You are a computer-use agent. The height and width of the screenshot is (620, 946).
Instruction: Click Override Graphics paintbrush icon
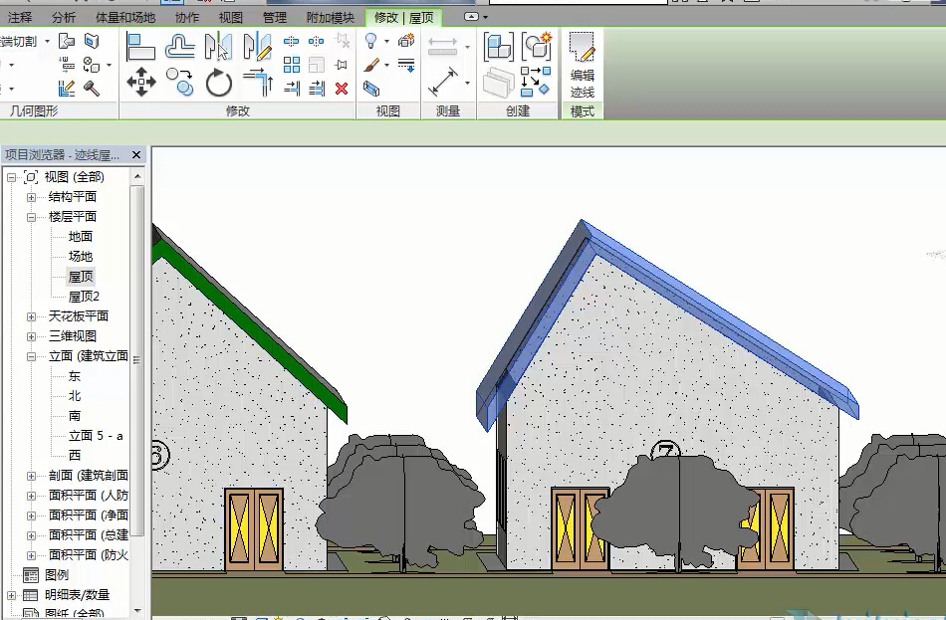click(371, 65)
